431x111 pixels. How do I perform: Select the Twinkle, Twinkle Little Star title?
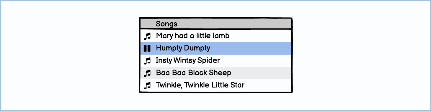click(200, 85)
